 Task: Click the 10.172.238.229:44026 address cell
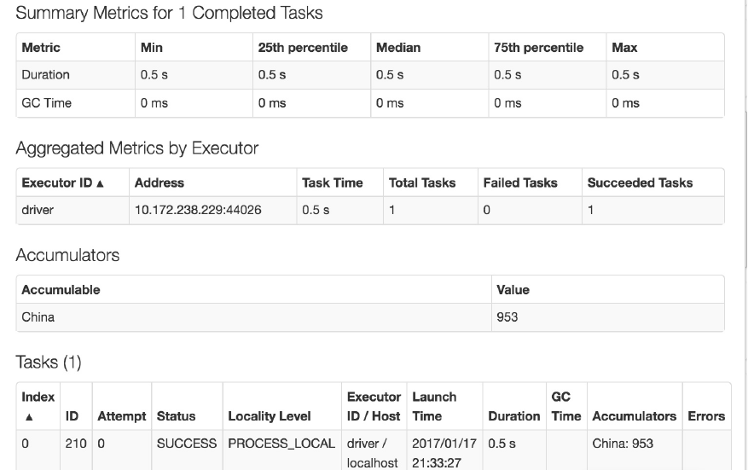click(x=198, y=210)
